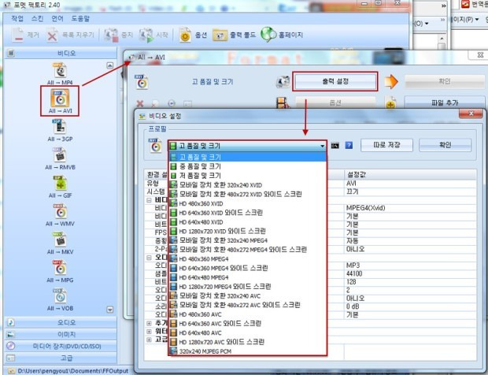
Task: Expand the 비디오 category panel
Action: point(61,54)
